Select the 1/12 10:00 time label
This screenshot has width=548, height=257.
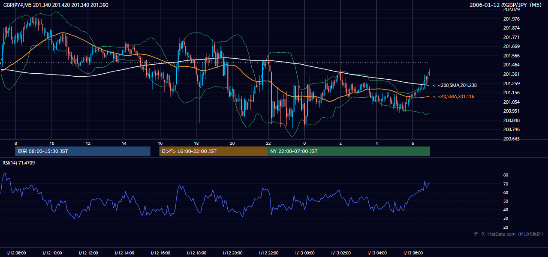[x=52, y=253]
